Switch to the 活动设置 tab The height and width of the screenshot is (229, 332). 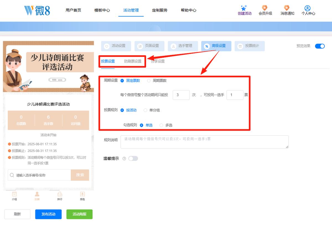pos(116,46)
